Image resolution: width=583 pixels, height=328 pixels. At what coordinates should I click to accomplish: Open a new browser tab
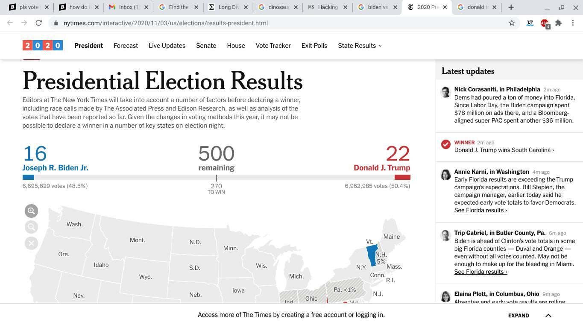tap(511, 7)
